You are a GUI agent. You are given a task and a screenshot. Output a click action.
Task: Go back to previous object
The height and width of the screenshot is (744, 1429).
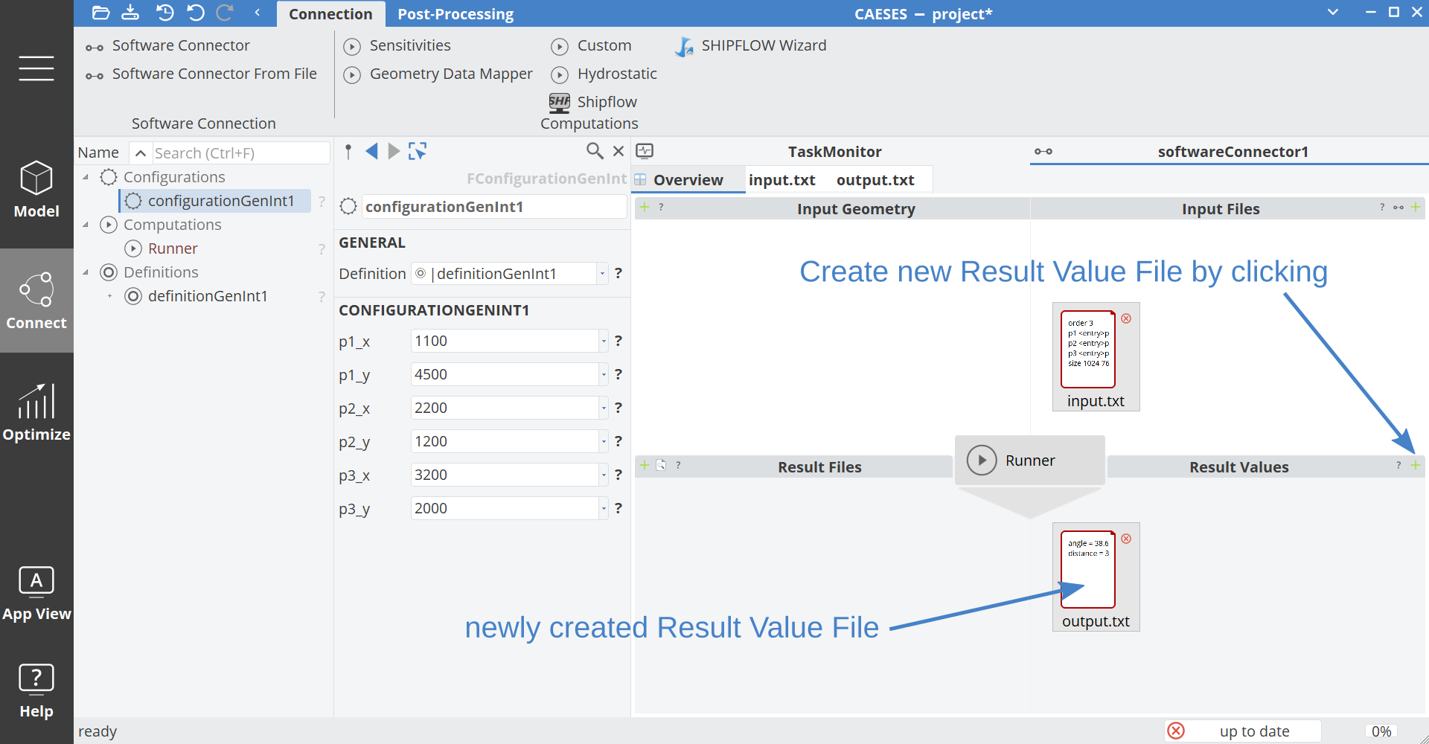[x=371, y=152]
